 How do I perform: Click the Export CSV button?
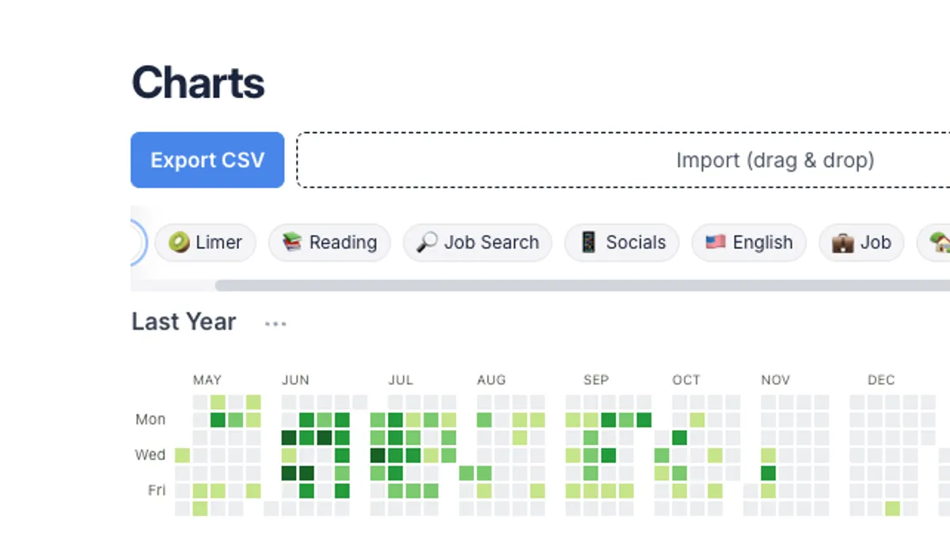[207, 160]
